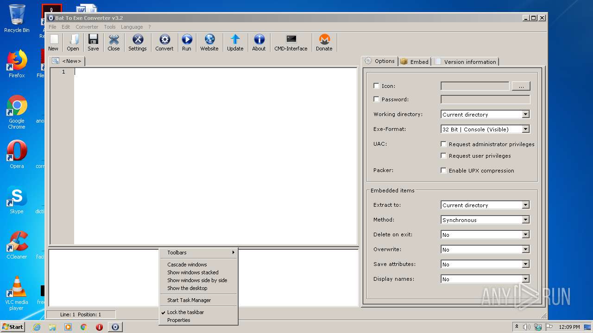Select the Firefox desktop shortcut

point(17,64)
